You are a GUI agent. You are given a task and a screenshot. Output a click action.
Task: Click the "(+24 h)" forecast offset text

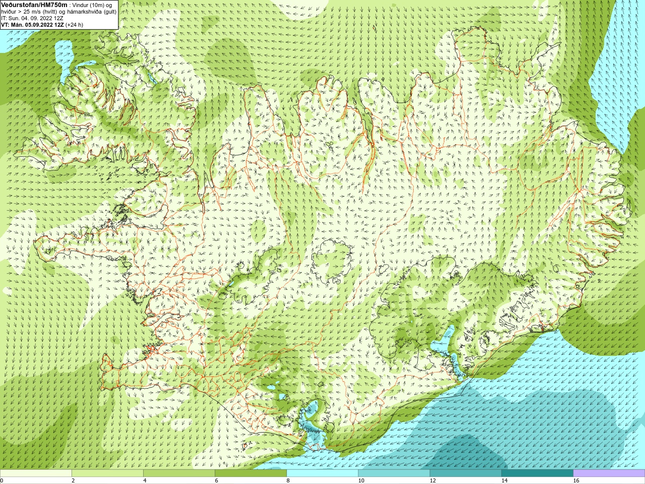(x=74, y=24)
